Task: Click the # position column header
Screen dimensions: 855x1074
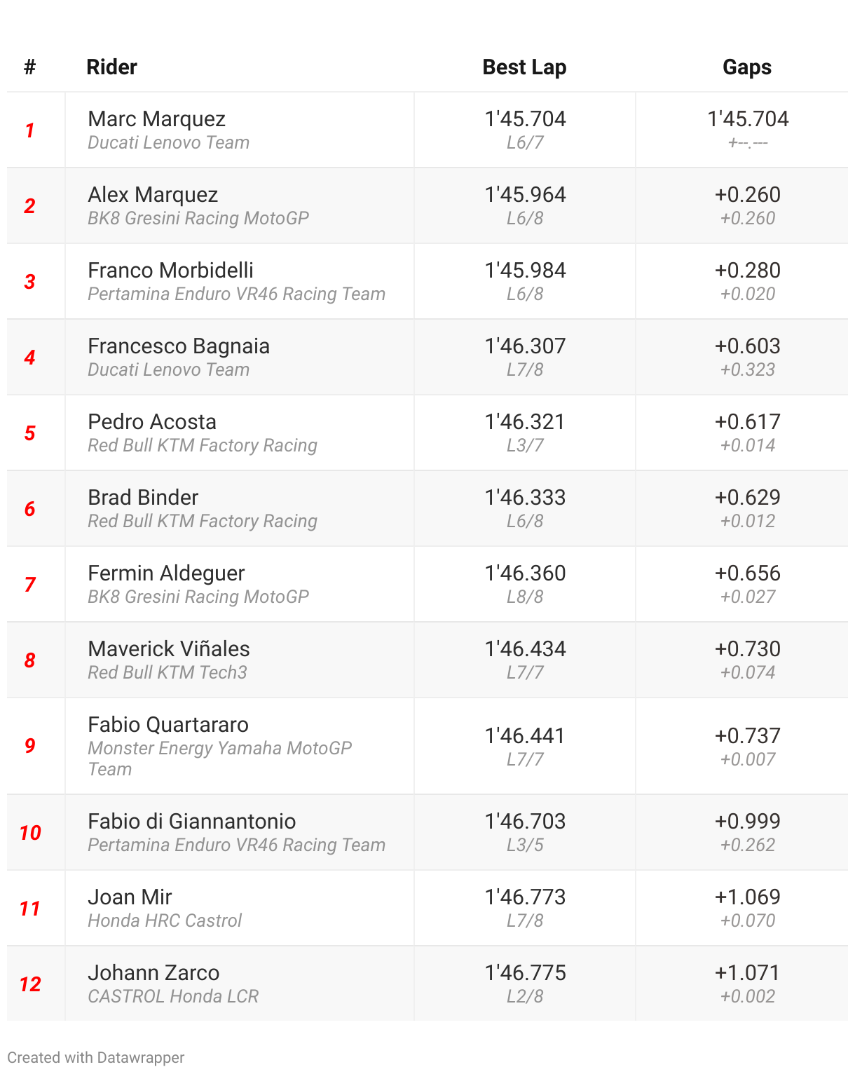Action: 29,67
